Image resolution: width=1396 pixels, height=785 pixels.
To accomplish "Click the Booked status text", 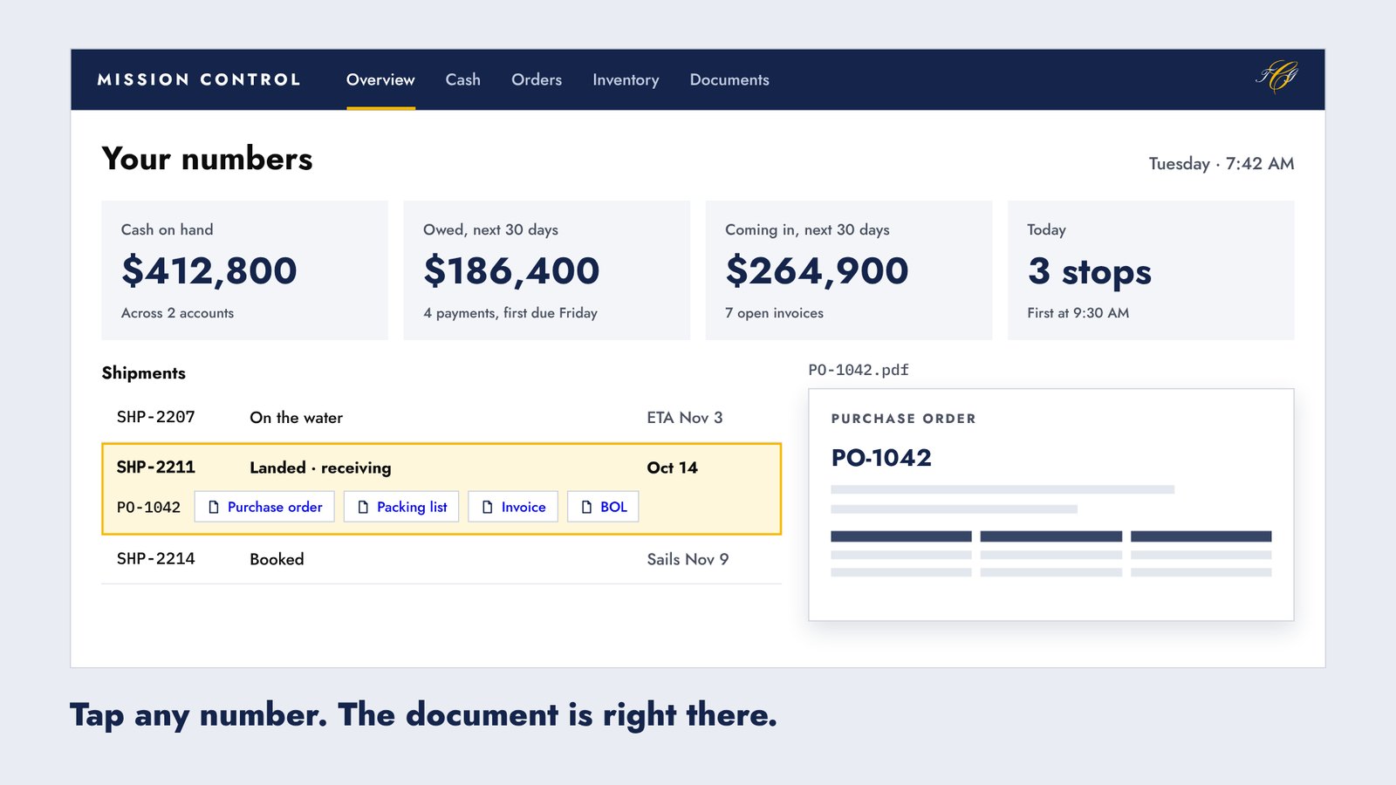I will pos(277,559).
